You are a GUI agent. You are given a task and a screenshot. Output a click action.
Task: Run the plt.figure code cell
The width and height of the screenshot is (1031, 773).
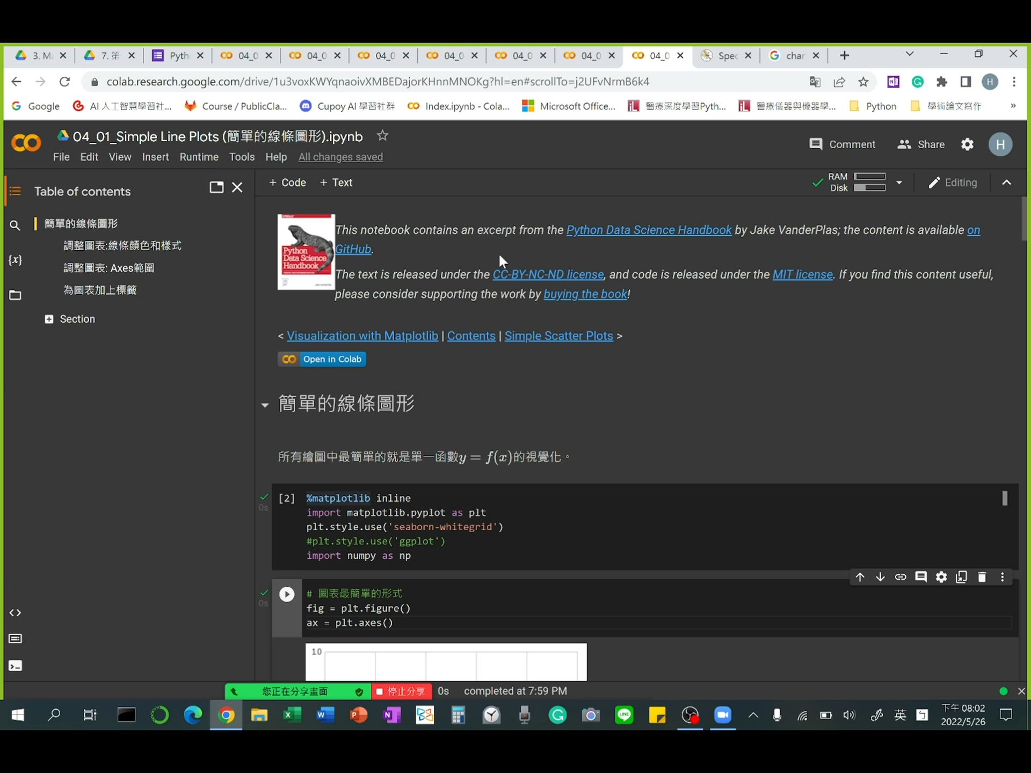coord(287,594)
